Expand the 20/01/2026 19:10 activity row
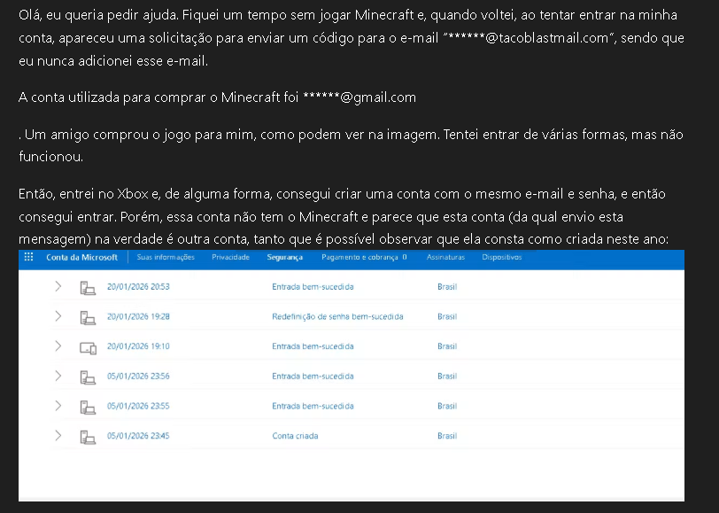This screenshot has width=719, height=513. 58,346
